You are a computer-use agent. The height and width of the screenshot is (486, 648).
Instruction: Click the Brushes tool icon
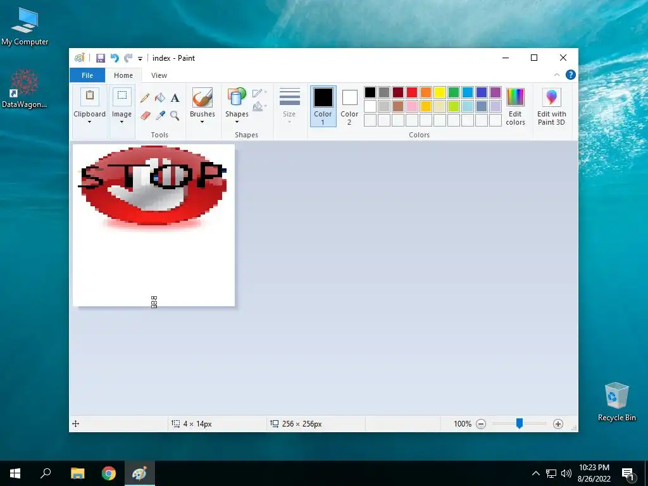coord(202,97)
